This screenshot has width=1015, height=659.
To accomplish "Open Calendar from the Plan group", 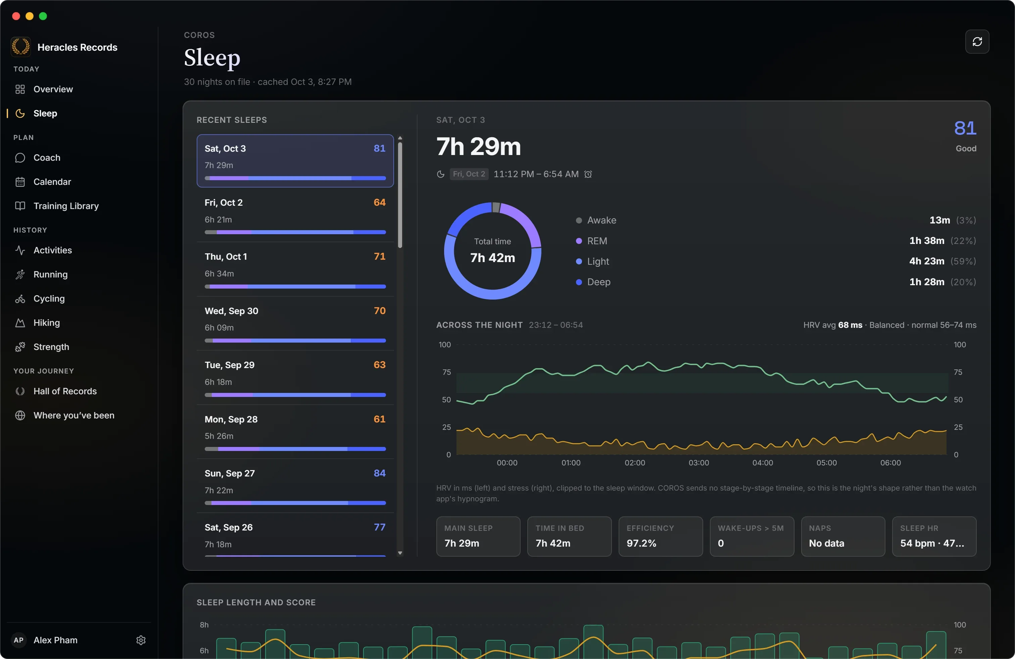I will click(79, 182).
